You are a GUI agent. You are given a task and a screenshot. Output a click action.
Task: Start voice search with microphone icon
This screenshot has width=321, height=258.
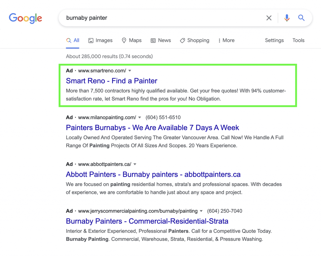tap(287, 18)
